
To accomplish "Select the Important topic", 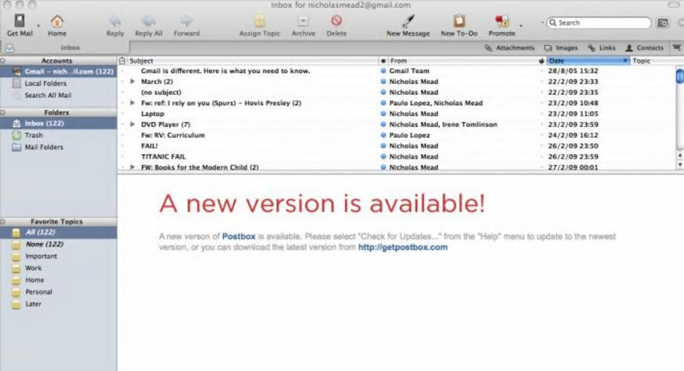I will coord(40,256).
